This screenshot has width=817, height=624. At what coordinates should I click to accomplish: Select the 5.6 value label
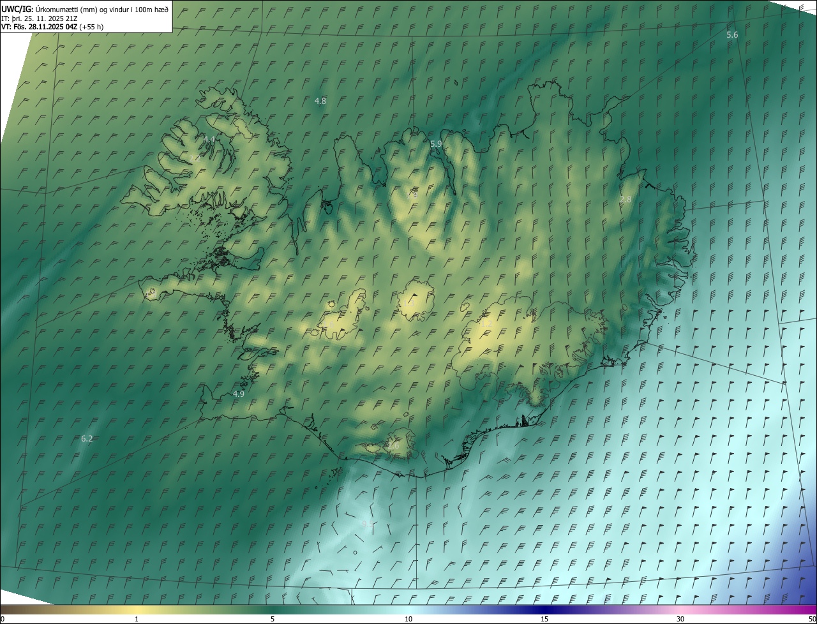click(732, 35)
